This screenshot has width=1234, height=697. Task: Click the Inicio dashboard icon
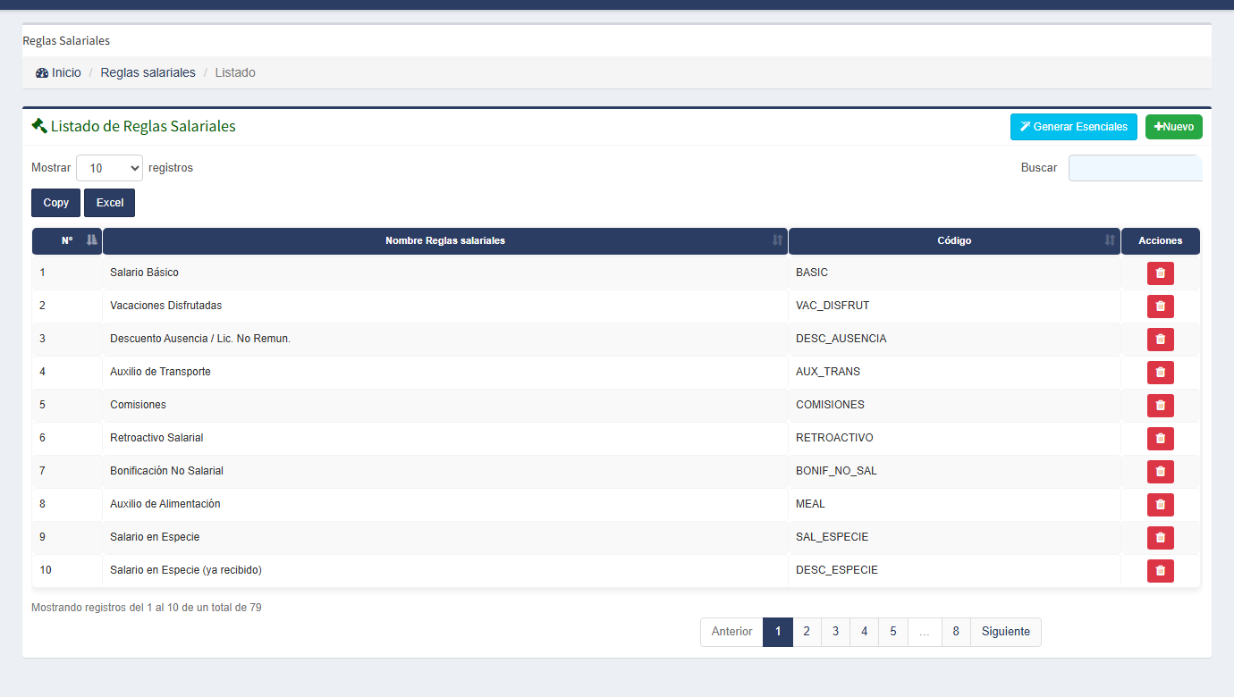point(42,72)
